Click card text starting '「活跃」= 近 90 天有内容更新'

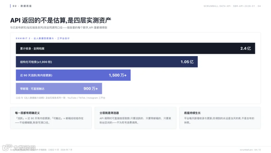49,120
